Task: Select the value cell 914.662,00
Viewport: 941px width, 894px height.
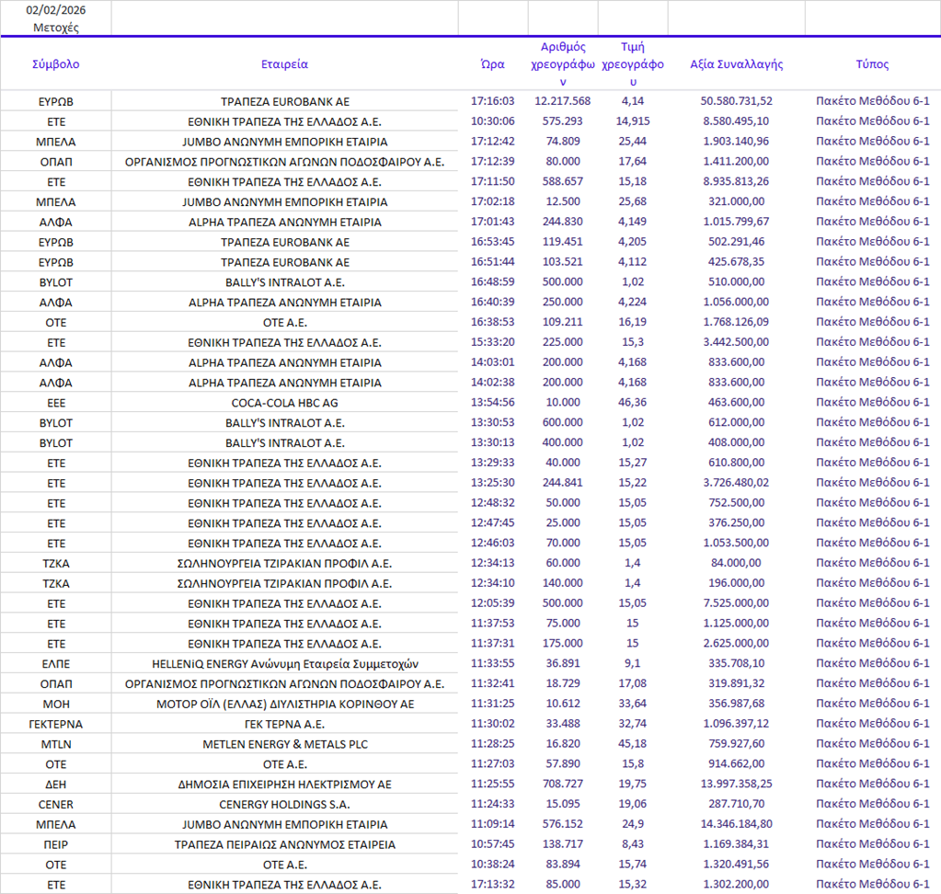Action: click(x=737, y=764)
